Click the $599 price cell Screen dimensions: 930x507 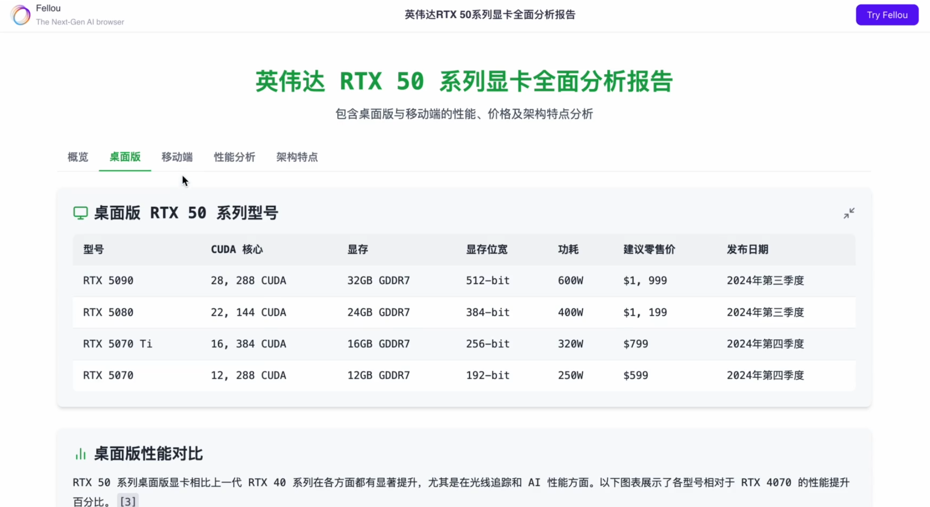click(x=636, y=375)
